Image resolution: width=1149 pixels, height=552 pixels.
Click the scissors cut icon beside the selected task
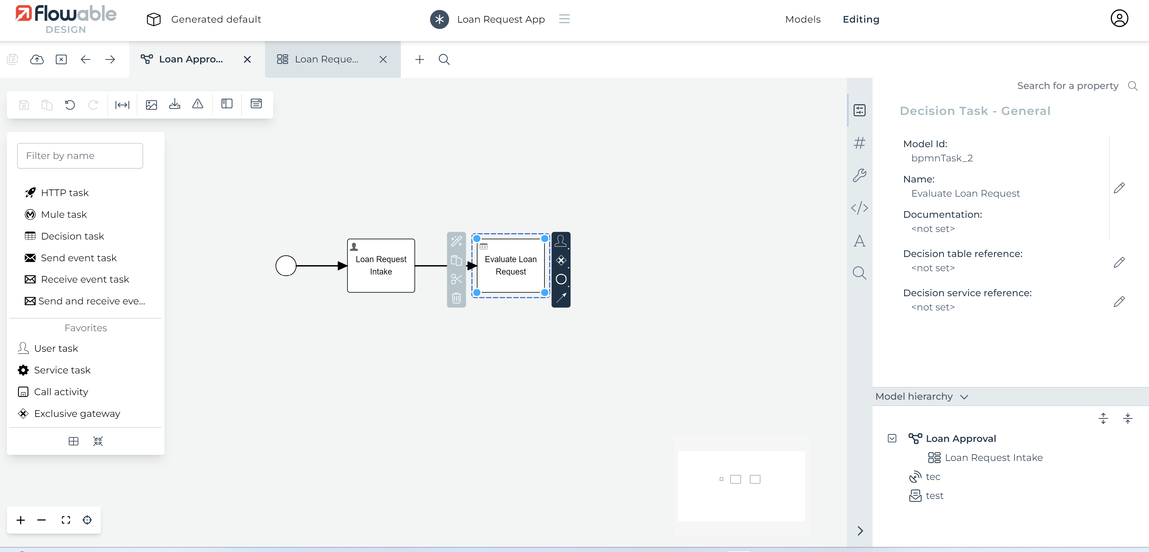456,280
